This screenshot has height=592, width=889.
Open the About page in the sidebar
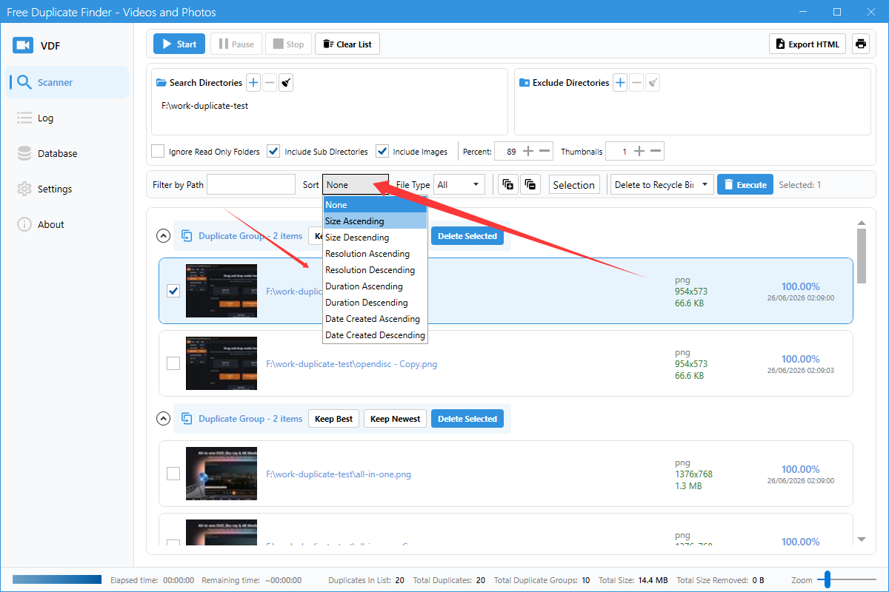coord(68,224)
